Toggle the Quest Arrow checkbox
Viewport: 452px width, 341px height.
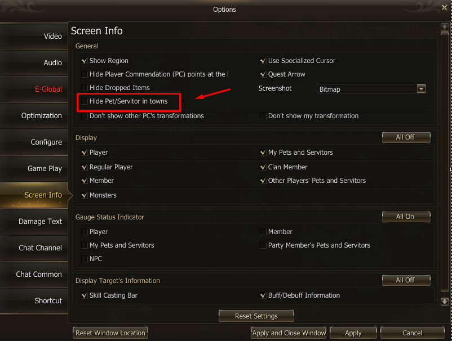tap(263, 74)
